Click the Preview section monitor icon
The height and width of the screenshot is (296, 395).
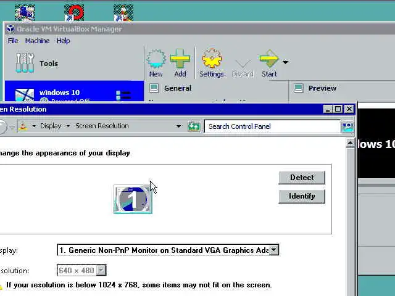click(x=298, y=88)
